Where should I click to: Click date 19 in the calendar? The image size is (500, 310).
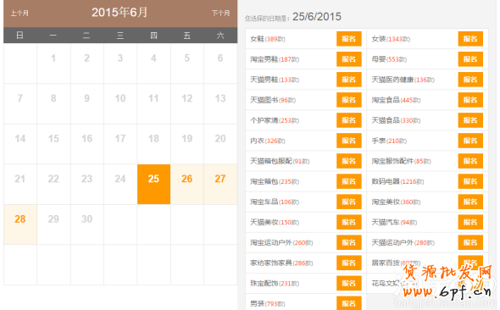(186, 144)
